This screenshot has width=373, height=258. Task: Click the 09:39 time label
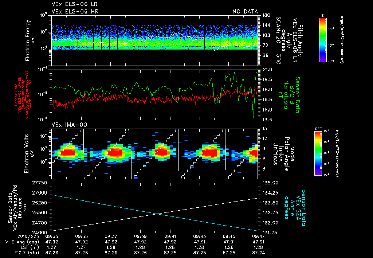(x=140, y=236)
